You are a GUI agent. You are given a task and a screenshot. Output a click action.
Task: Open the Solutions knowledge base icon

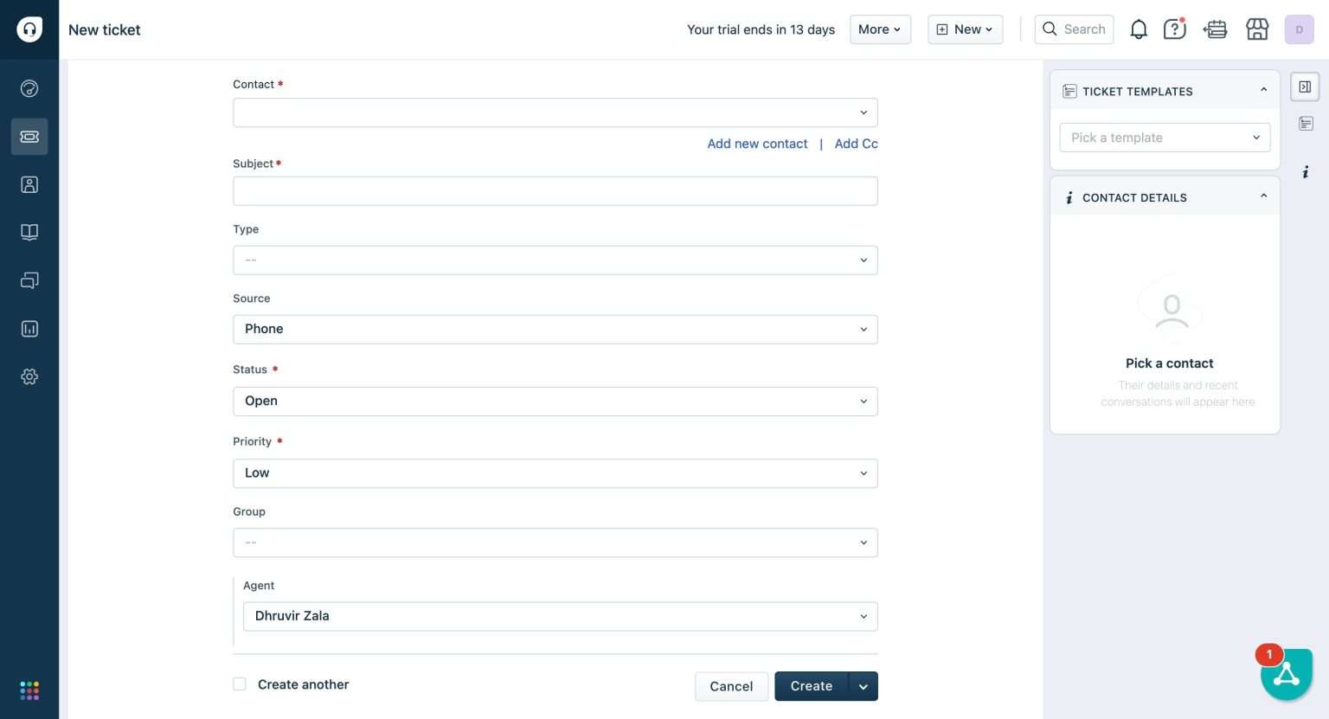coord(29,231)
